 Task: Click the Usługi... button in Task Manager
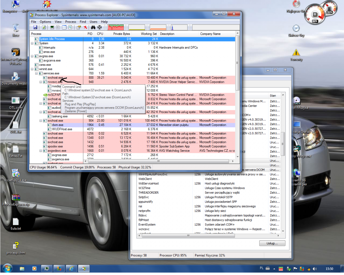coord(272,243)
